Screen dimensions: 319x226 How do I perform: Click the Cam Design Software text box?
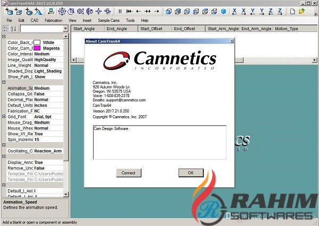[159, 142]
